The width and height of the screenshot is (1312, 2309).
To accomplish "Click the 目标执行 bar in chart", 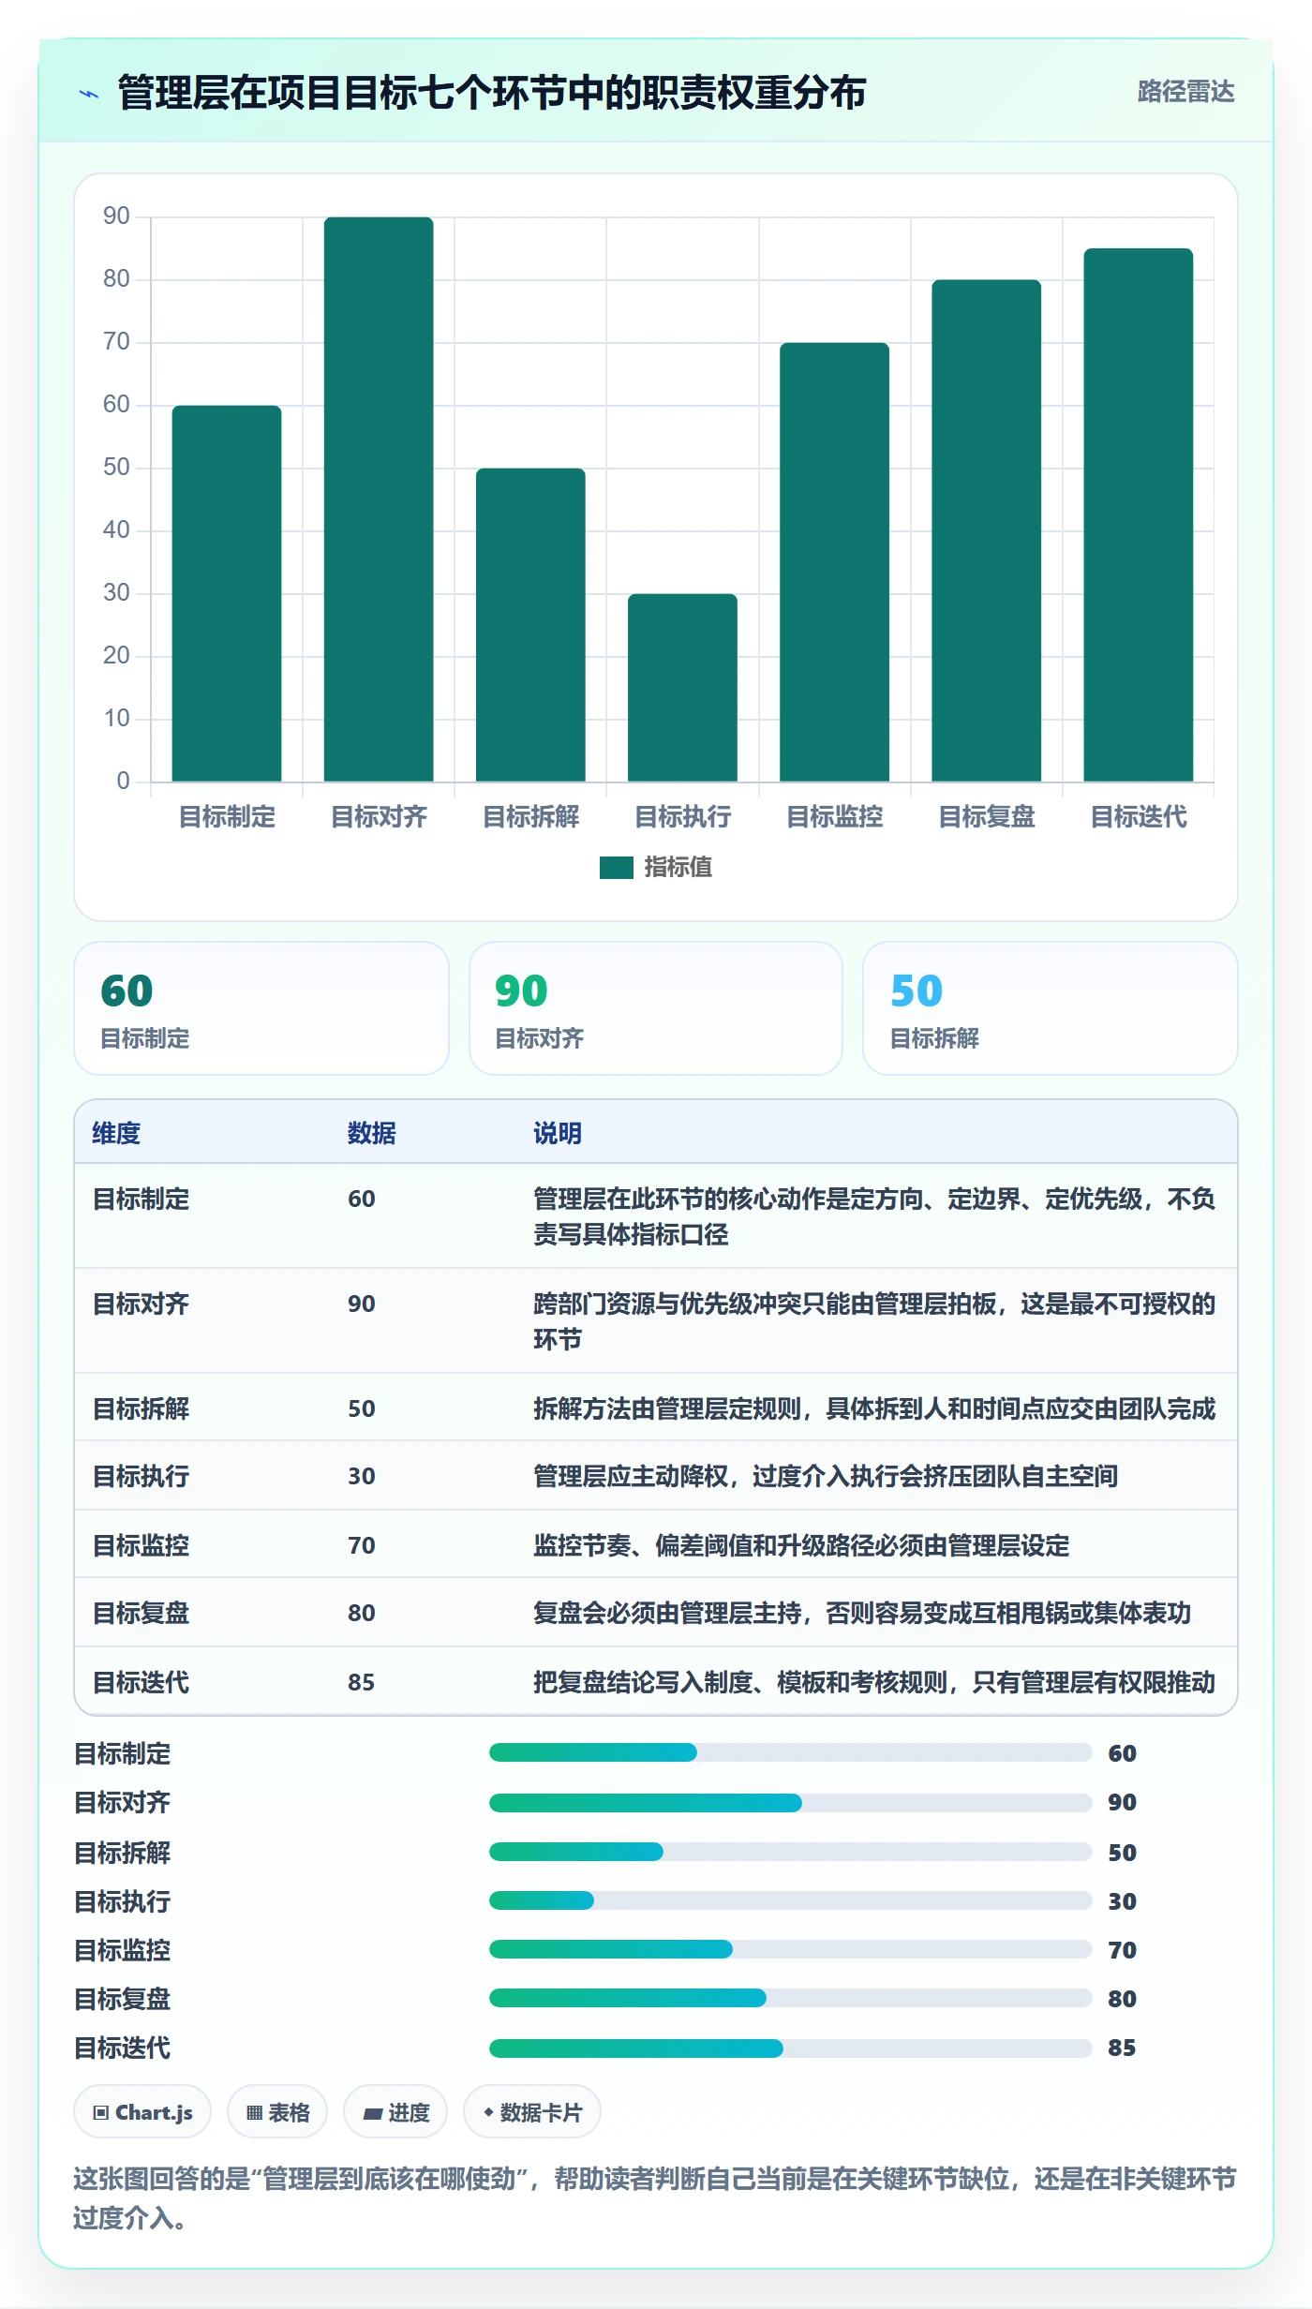I will [682, 688].
